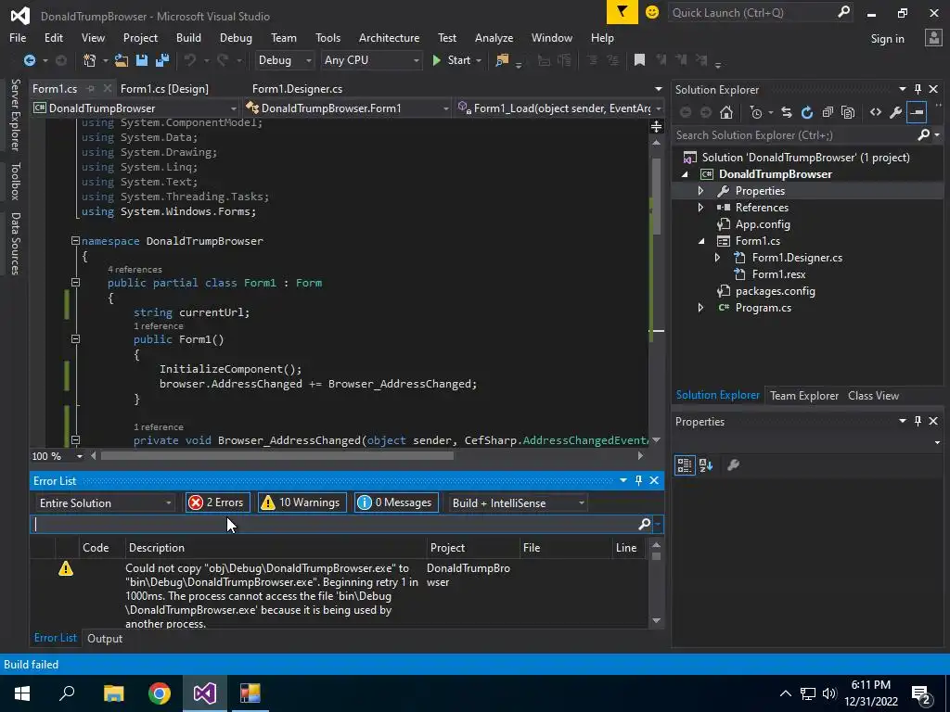The width and height of the screenshot is (950, 712).
Task: Click the Error List search magnifier icon
Action: coord(644,525)
